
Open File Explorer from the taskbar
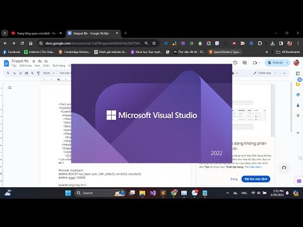pos(142,193)
